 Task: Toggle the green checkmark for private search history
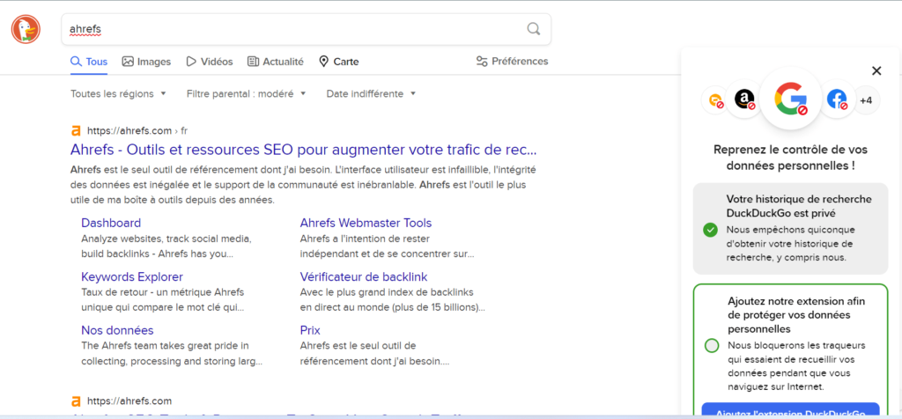pos(710,230)
